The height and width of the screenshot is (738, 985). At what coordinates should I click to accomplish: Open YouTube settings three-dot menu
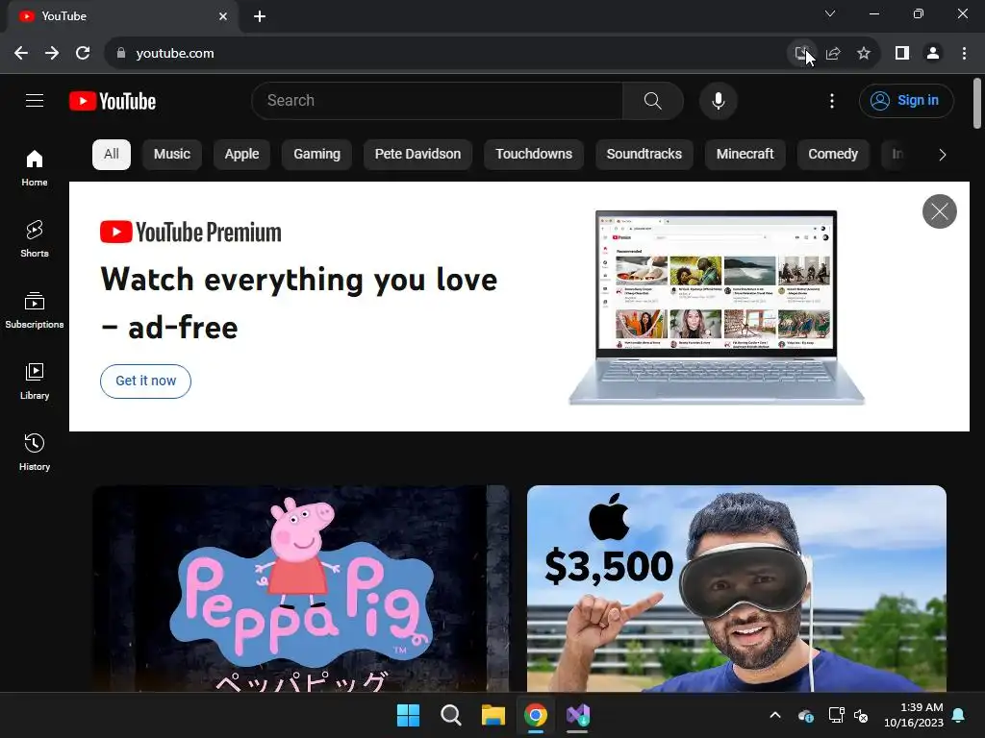tap(832, 100)
